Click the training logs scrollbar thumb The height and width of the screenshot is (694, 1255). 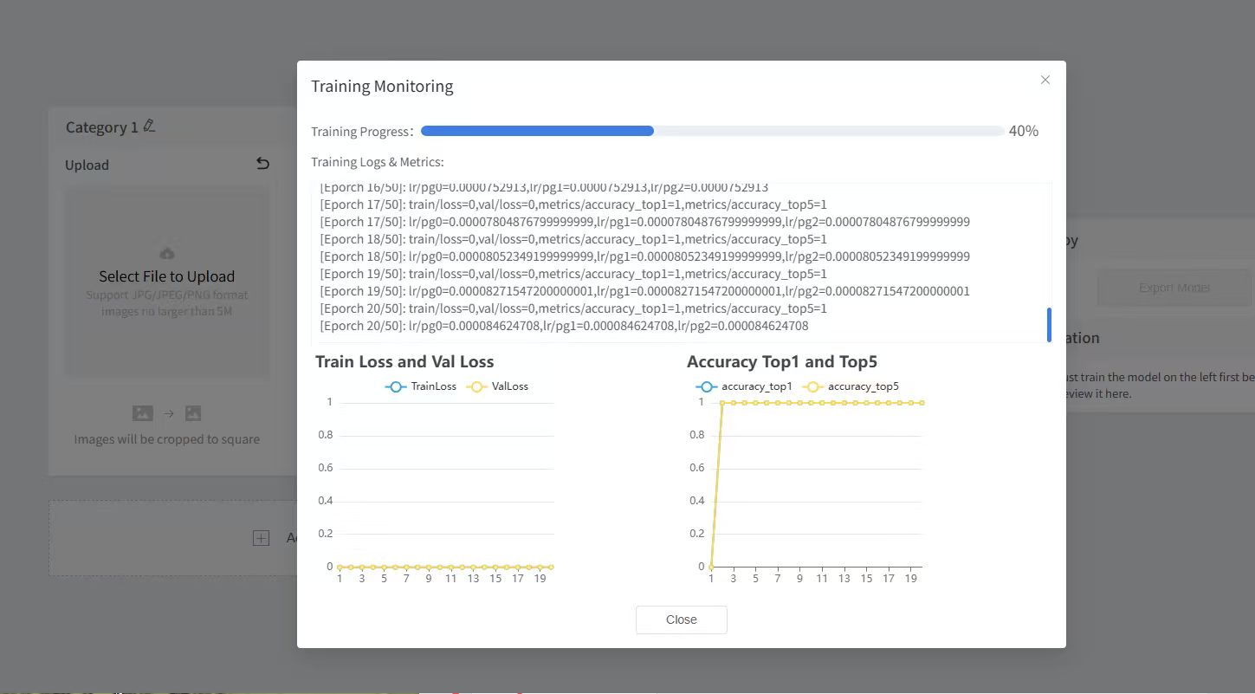(1049, 324)
